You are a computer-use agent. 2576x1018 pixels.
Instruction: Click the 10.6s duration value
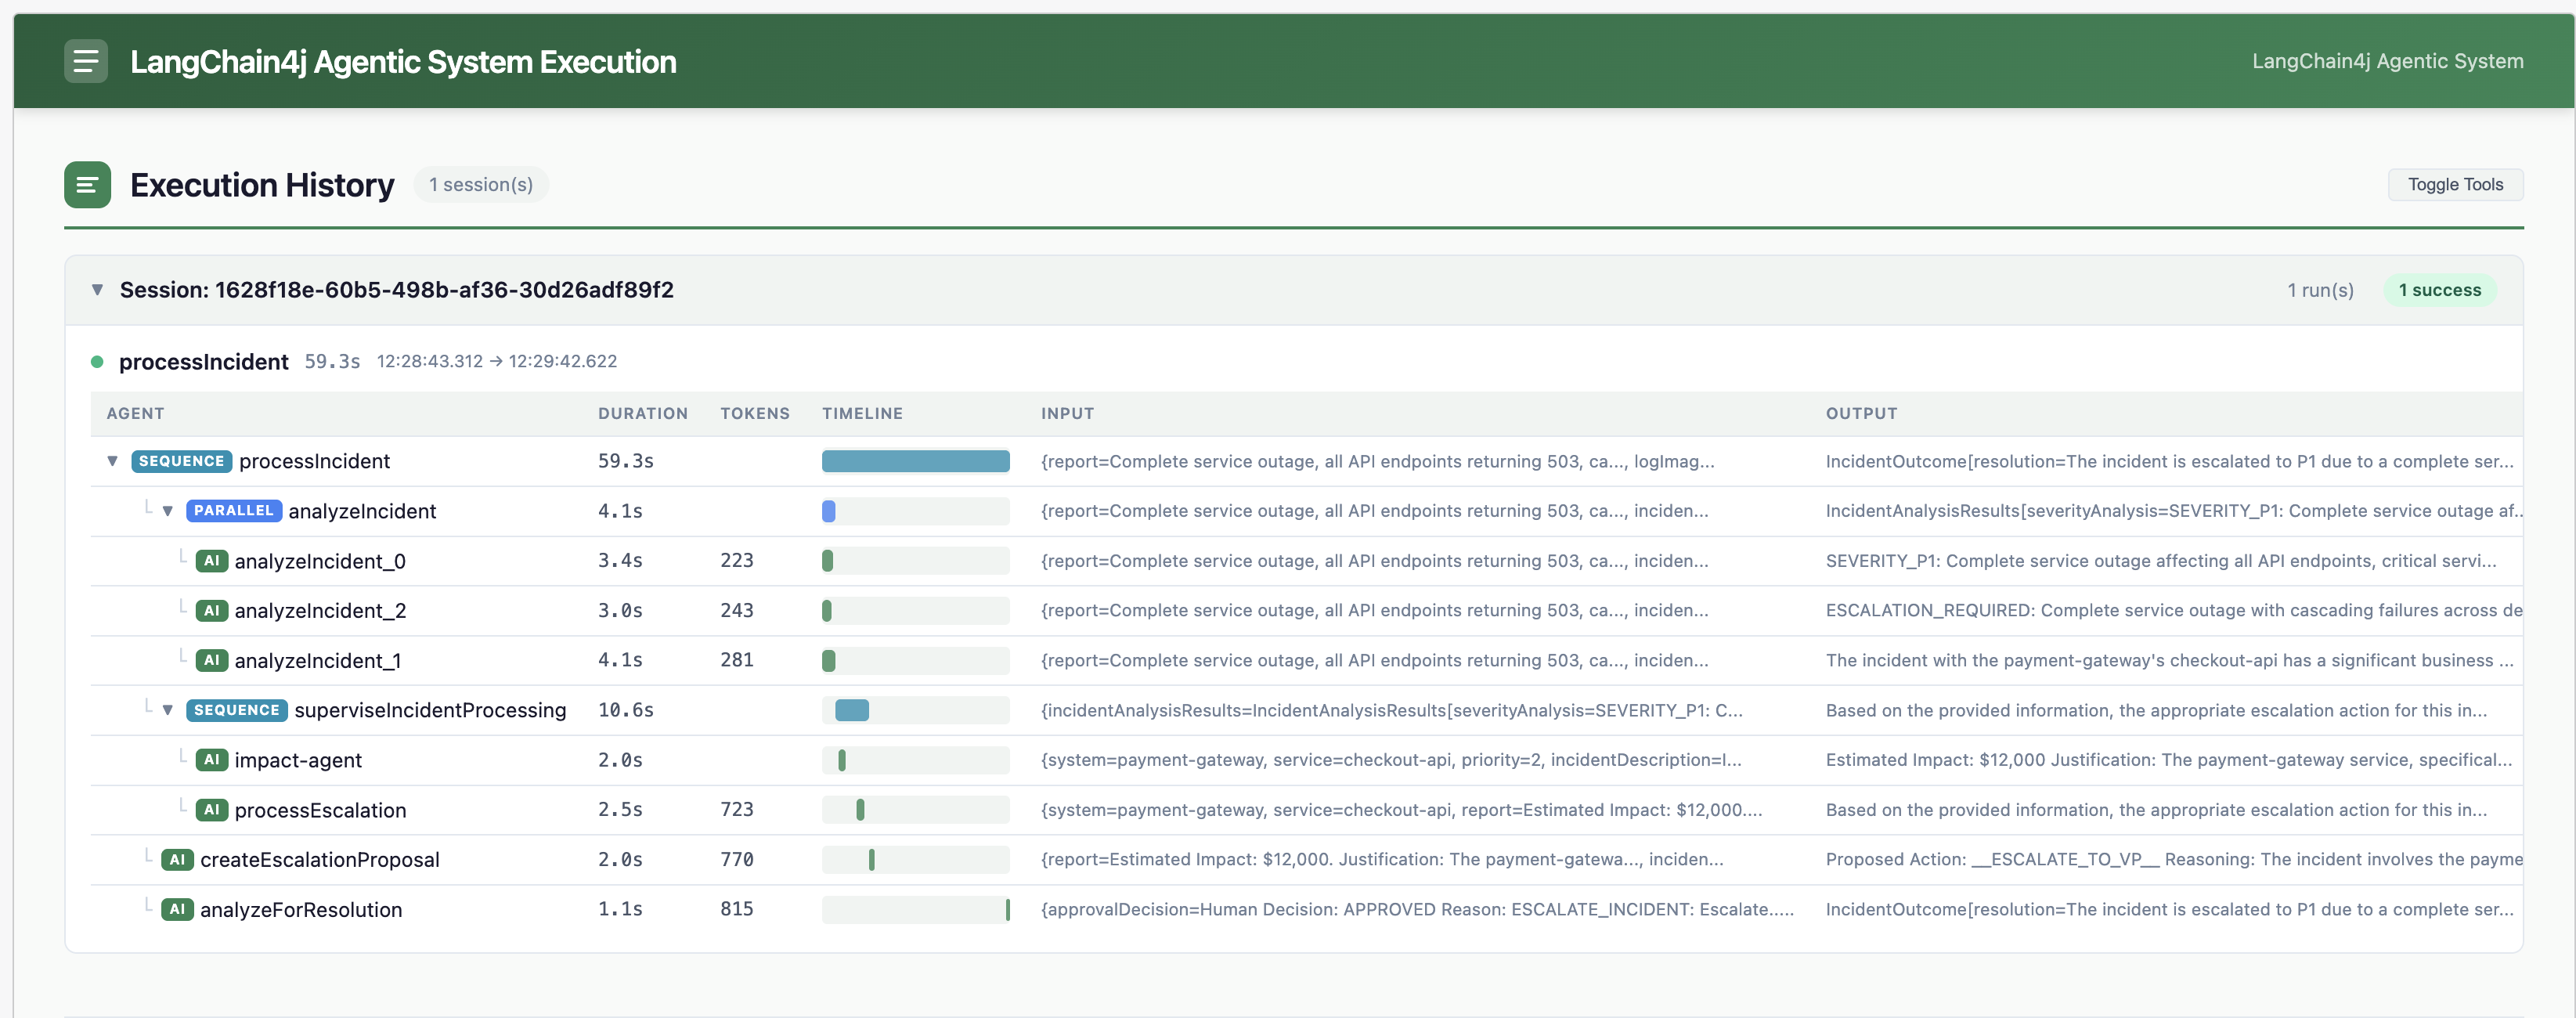pyautogui.click(x=626, y=710)
